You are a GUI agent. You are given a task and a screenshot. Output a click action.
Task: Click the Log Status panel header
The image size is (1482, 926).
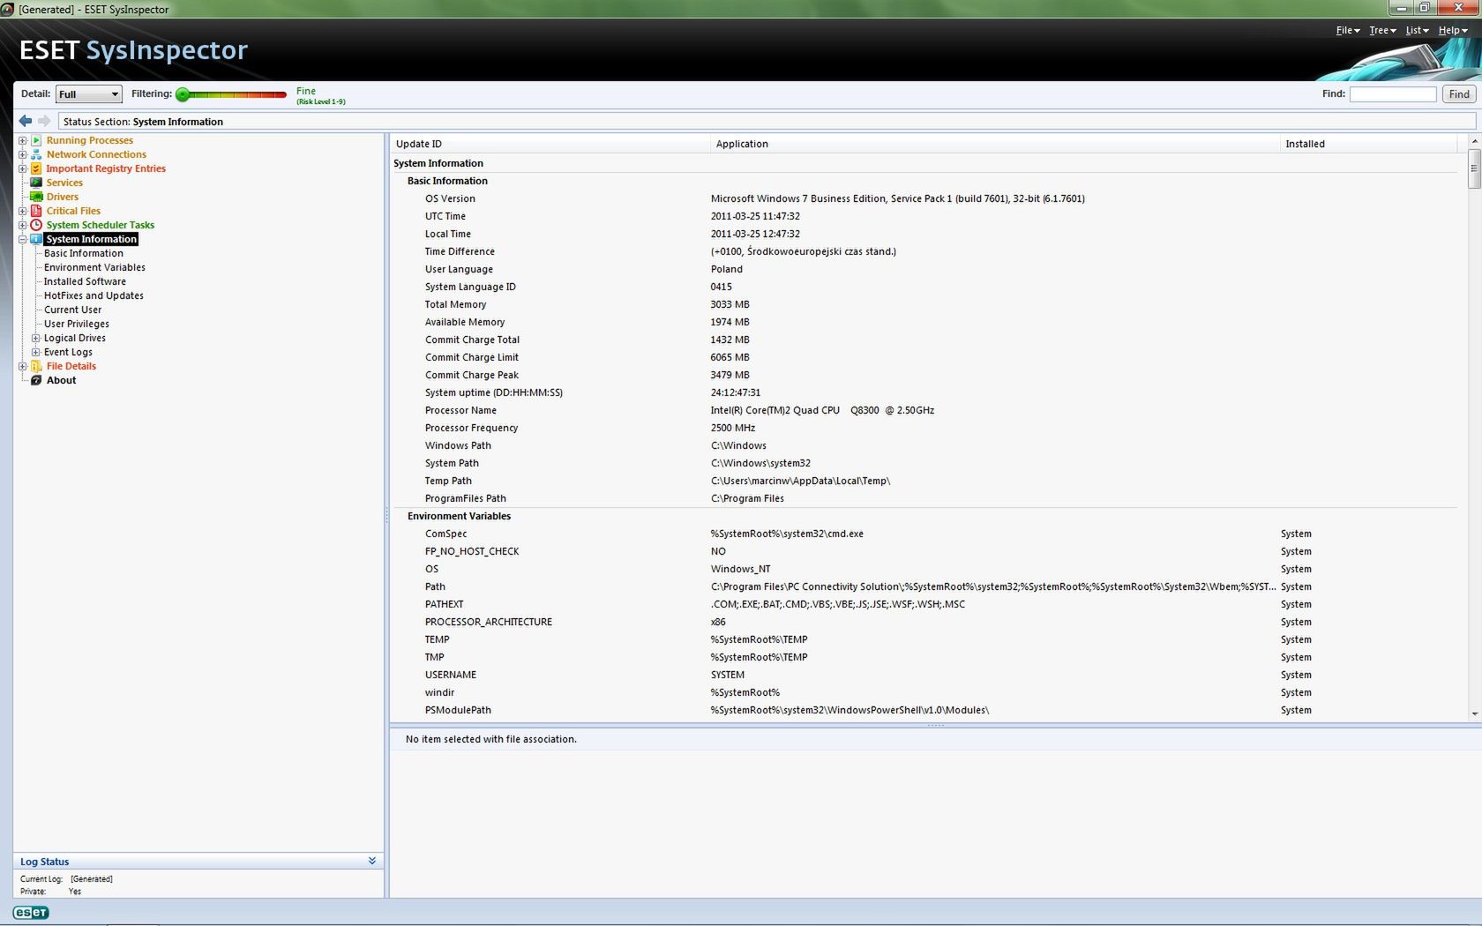pyautogui.click(x=198, y=862)
